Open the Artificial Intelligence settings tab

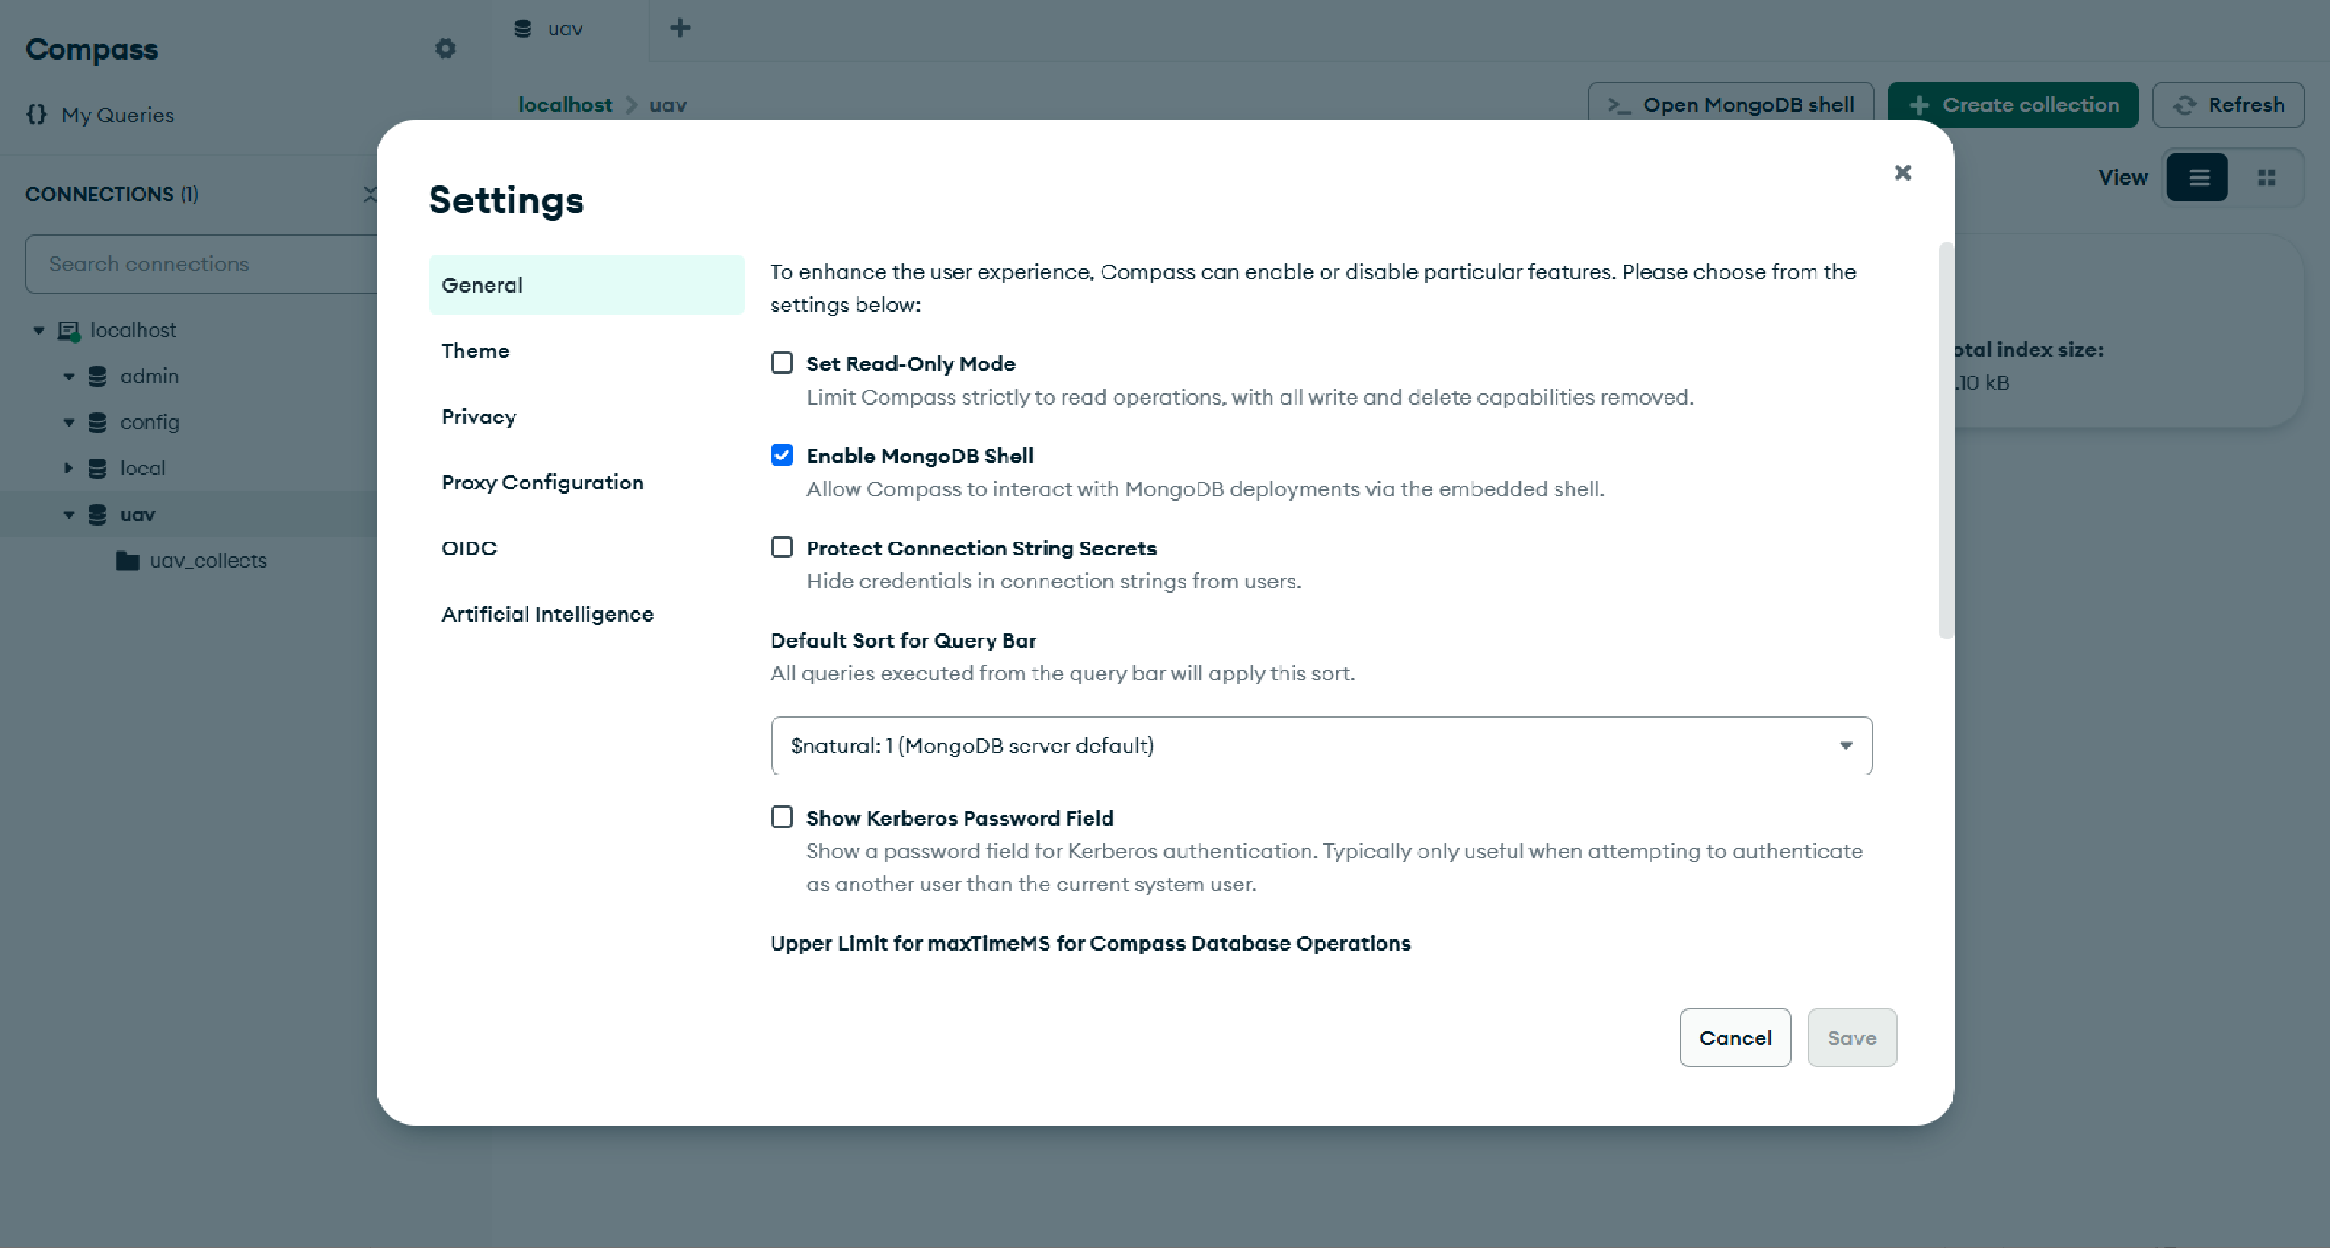(586, 614)
